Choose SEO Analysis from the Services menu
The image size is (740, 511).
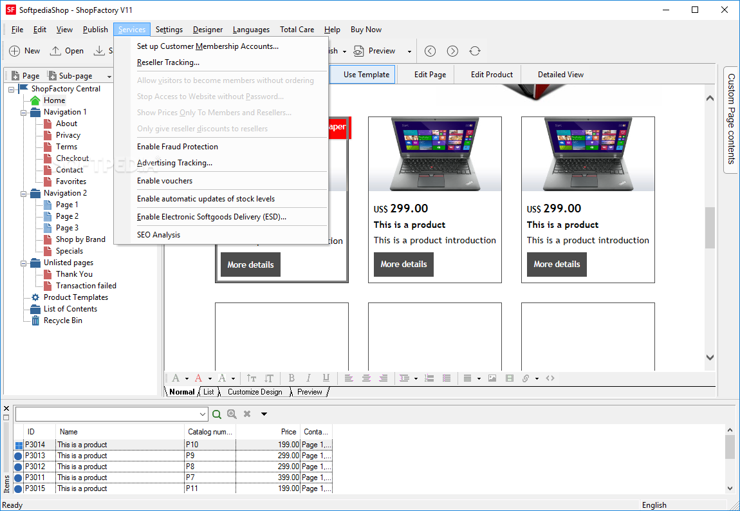[x=158, y=235]
